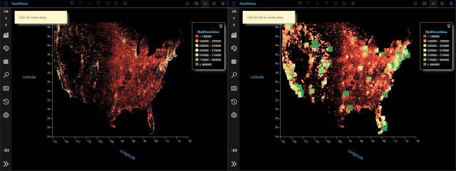Toggle 3D cube view in the left toolbar

214,4
